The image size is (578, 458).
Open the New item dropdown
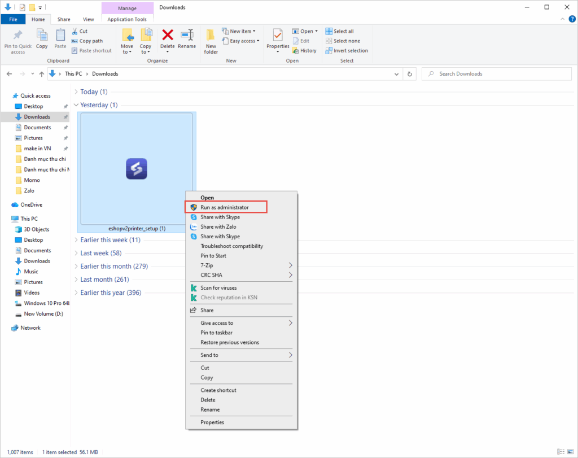pos(239,31)
